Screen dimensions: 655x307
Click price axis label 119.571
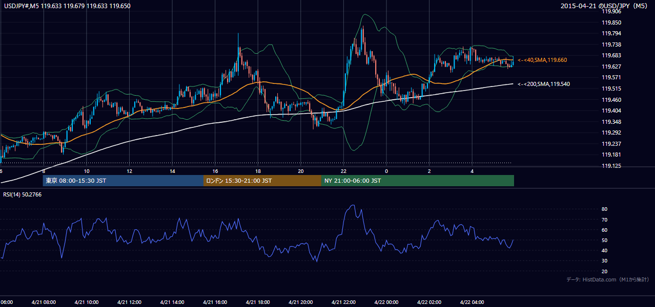pos(611,77)
